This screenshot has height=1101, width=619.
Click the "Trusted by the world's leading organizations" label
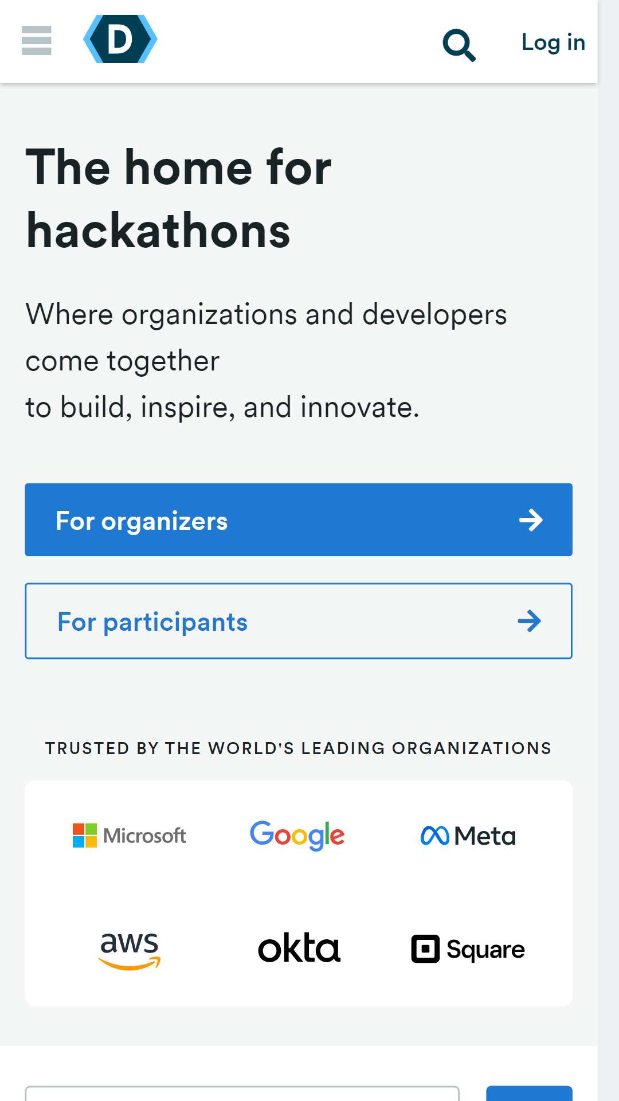coord(298,748)
